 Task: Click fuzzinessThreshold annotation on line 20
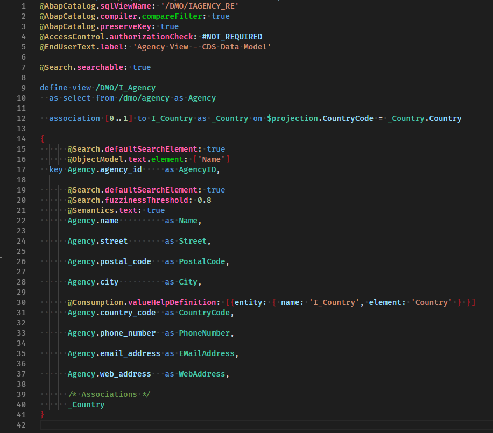[x=146, y=200]
